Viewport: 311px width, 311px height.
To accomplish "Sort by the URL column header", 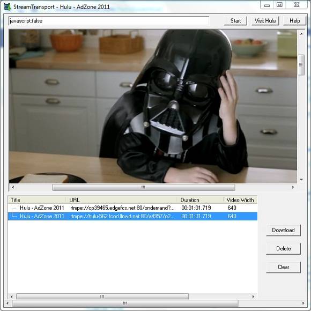I will [122, 200].
